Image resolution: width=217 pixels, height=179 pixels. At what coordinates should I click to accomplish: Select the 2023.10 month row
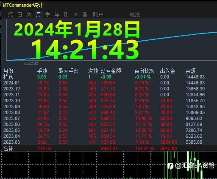(108, 101)
